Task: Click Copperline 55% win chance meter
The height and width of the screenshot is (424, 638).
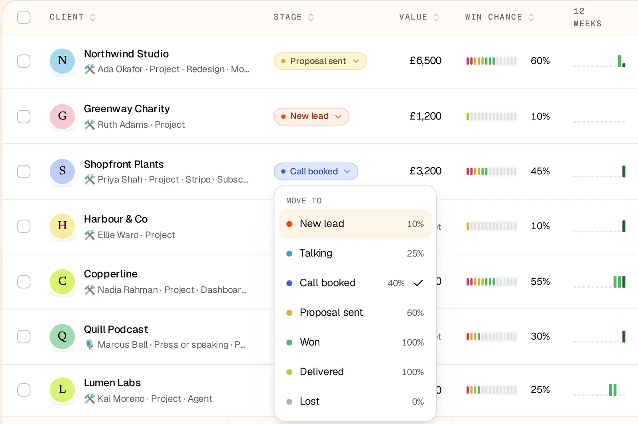Action: [492, 282]
